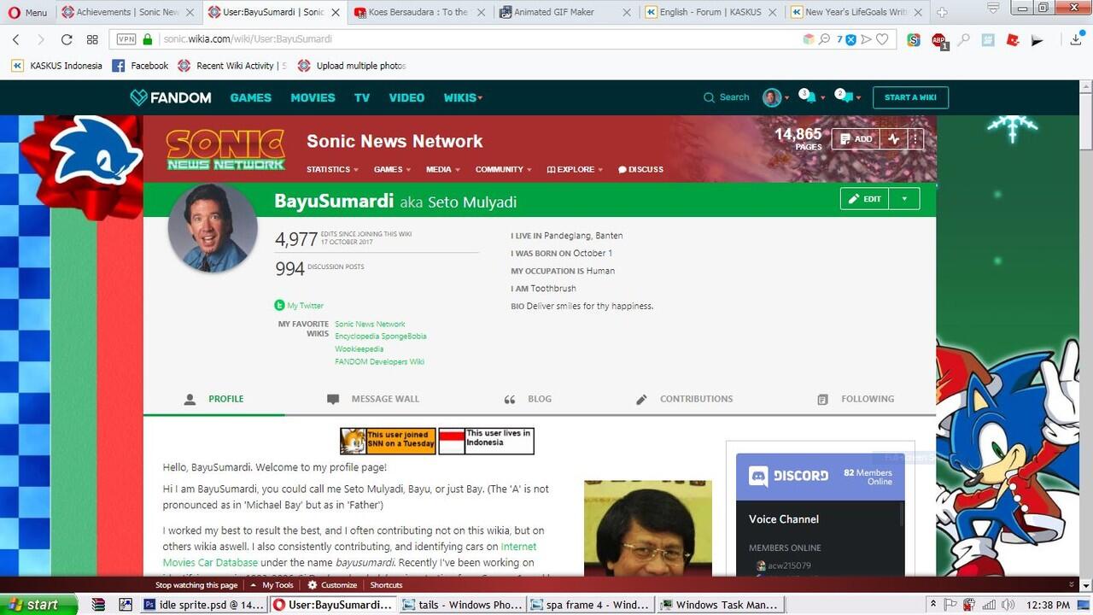This screenshot has height=615, width=1093.
Task: Switch to the MESSAGE WALL tab
Action: pyautogui.click(x=375, y=399)
